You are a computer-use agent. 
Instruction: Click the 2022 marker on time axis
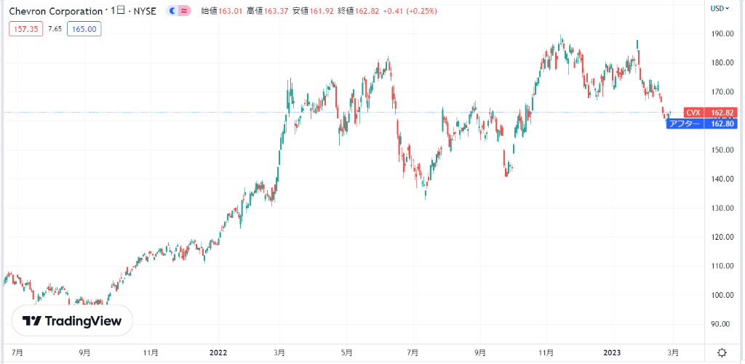[218, 352]
